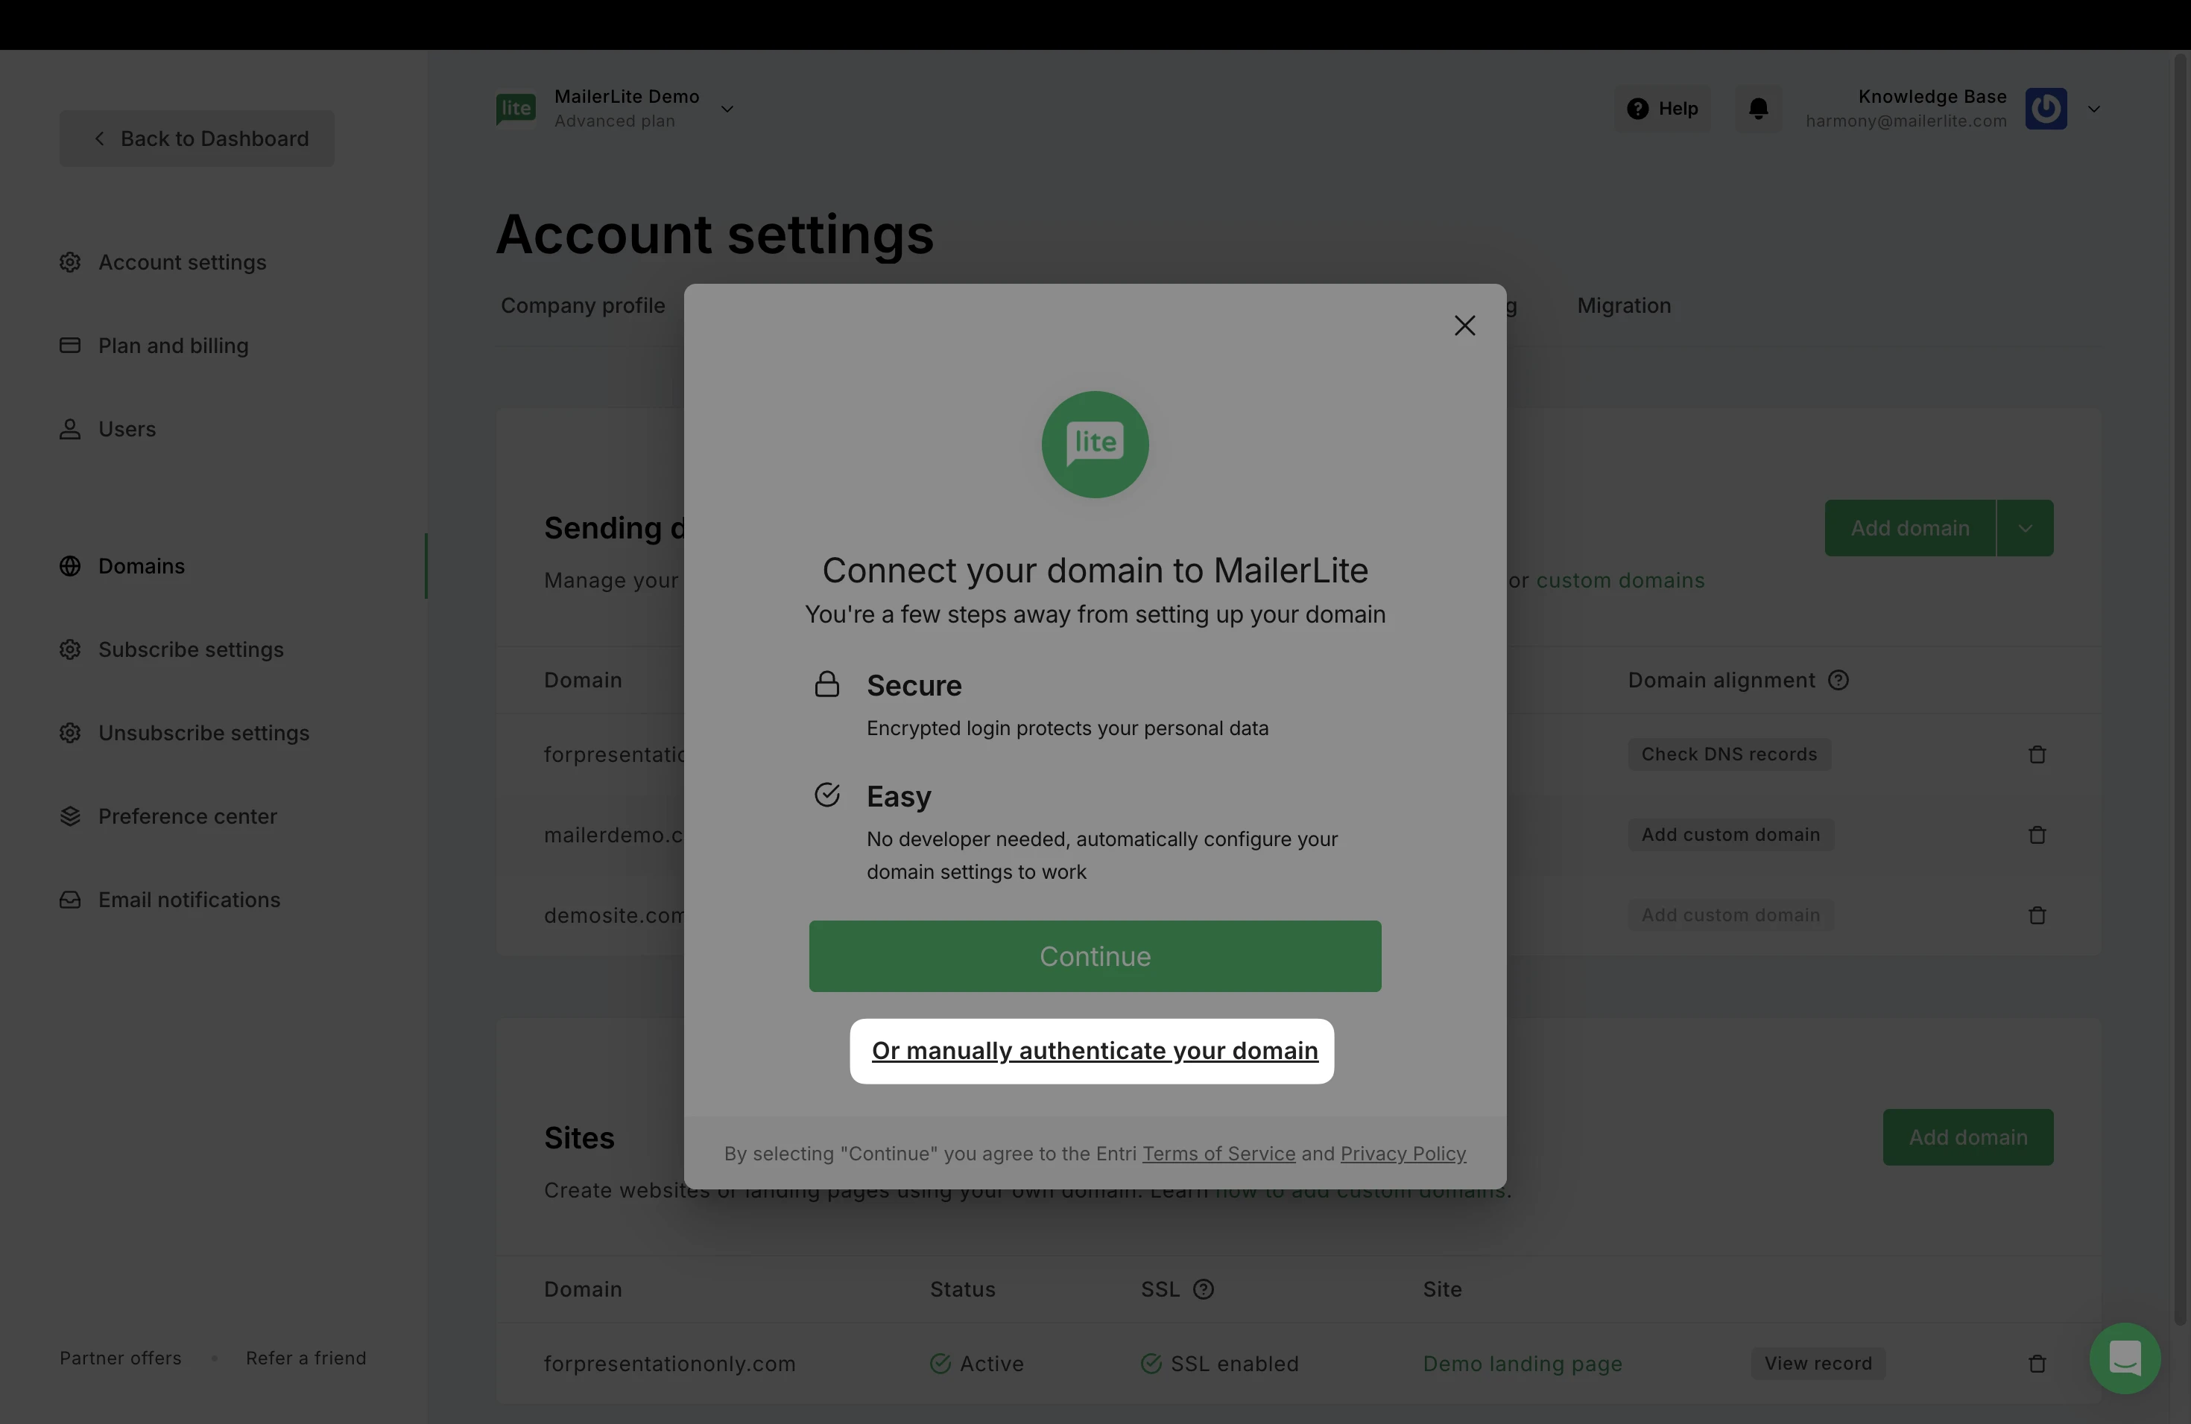Click trash icon in the demosite.com row

2037,915
